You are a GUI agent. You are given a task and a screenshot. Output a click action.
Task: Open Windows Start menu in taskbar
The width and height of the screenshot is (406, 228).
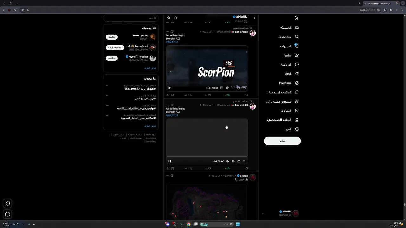pos(238,224)
